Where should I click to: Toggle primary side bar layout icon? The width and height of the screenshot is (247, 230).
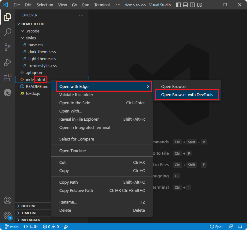click(178, 5)
